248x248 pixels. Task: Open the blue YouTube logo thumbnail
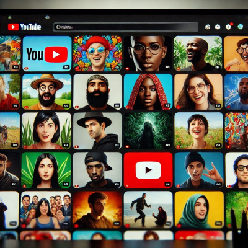[x=47, y=53]
